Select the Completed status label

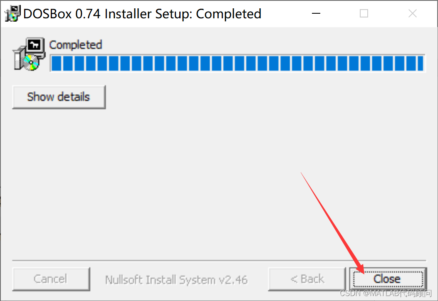(x=75, y=44)
